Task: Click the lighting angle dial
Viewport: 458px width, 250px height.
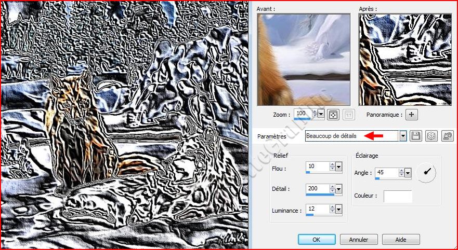Action: click(426, 173)
